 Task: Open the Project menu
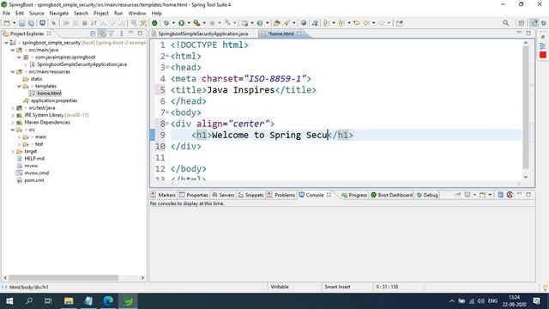coord(101,13)
